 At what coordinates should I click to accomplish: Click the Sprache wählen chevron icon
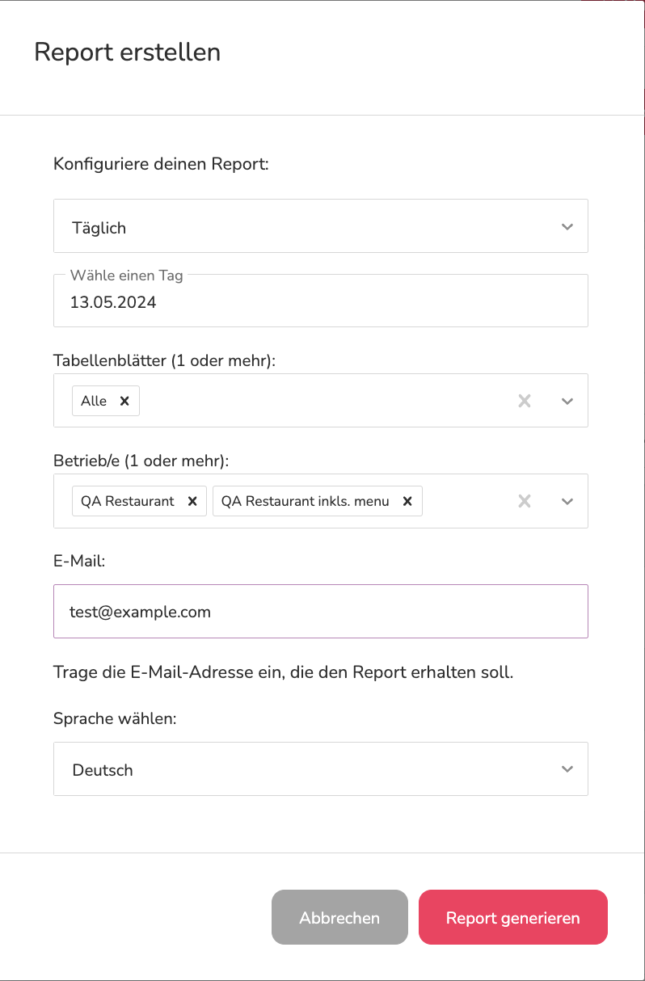[x=567, y=769]
